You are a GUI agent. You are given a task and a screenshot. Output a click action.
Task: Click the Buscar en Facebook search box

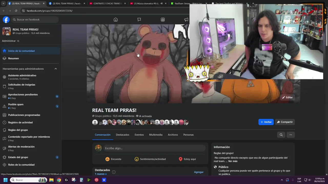tap(35, 20)
